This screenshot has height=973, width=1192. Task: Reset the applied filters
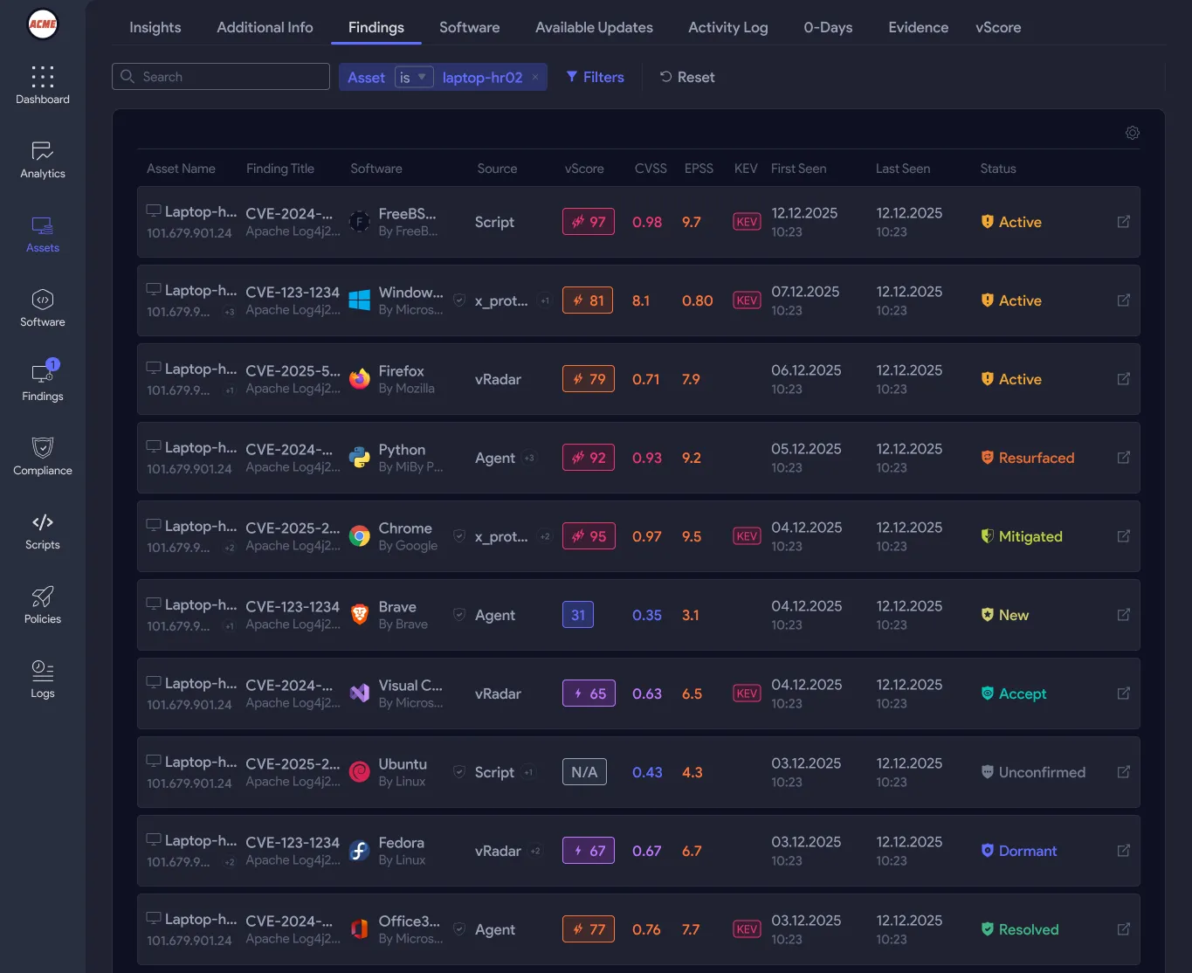687,77
